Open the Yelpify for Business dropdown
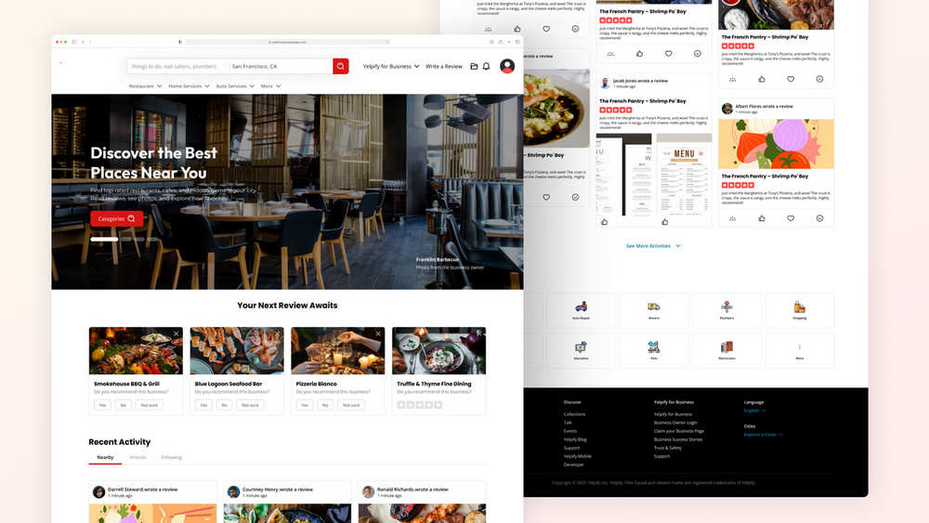The width and height of the screenshot is (929, 523). (391, 66)
